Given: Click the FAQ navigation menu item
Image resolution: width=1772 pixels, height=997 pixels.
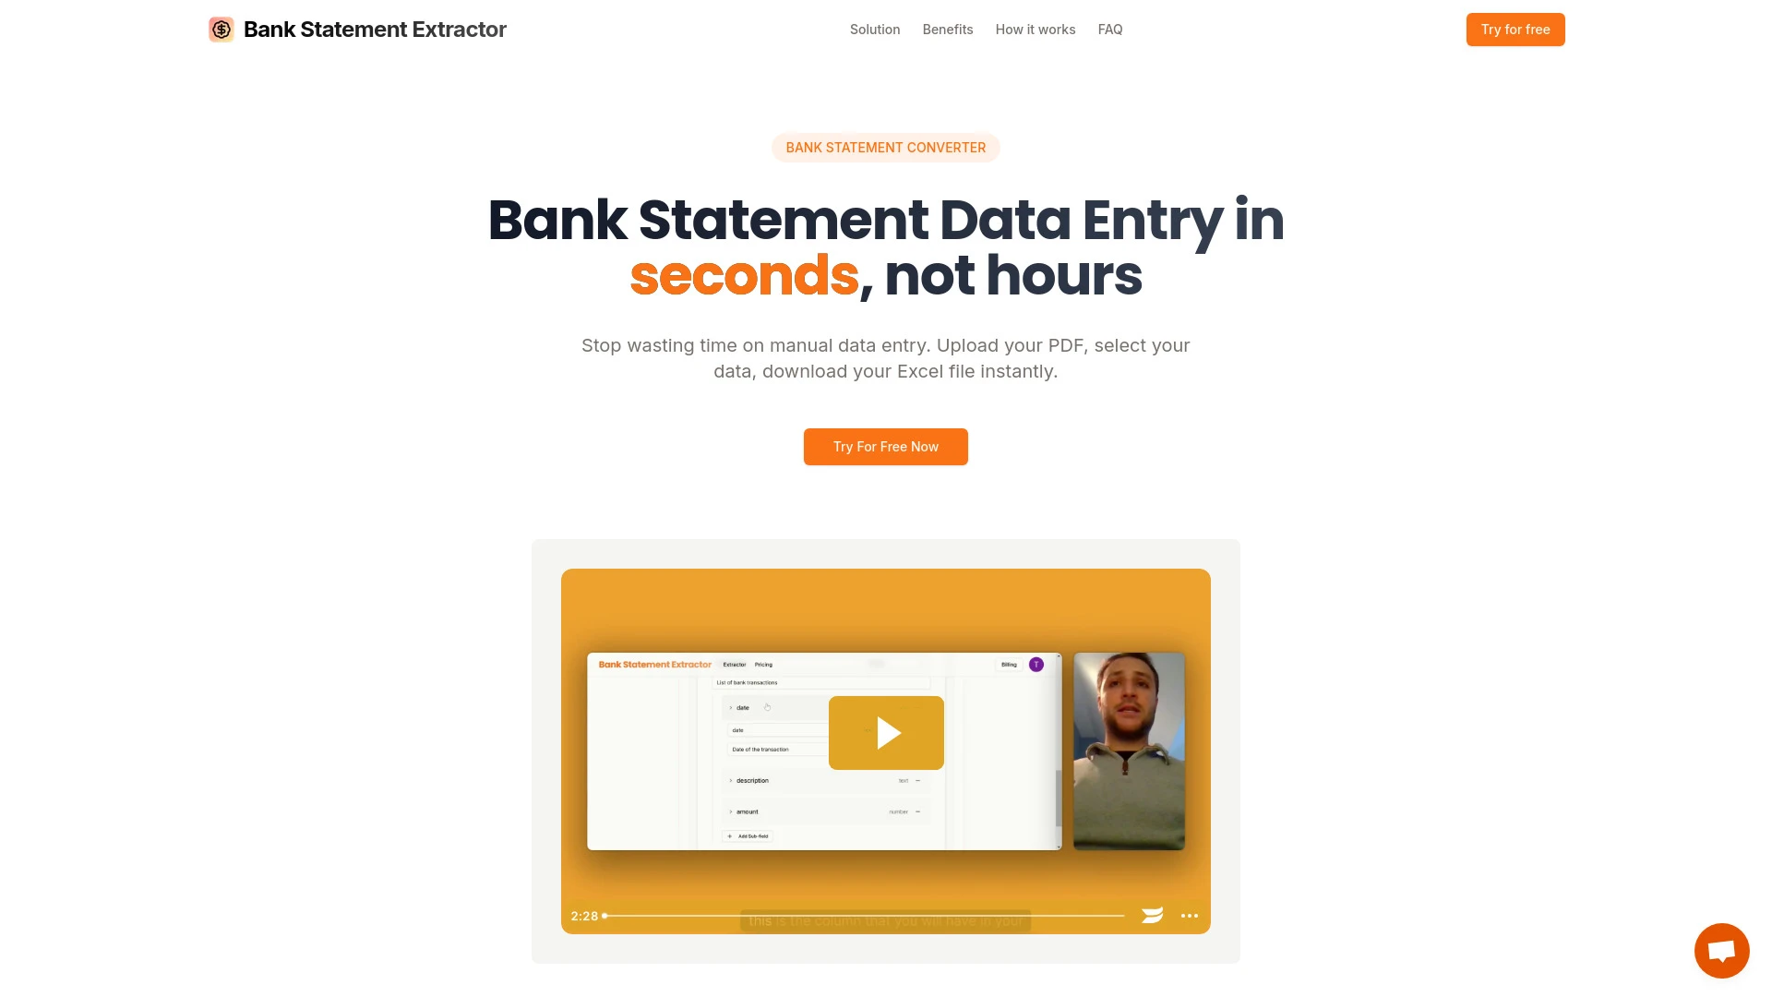Looking at the screenshot, I should point(1110,30).
